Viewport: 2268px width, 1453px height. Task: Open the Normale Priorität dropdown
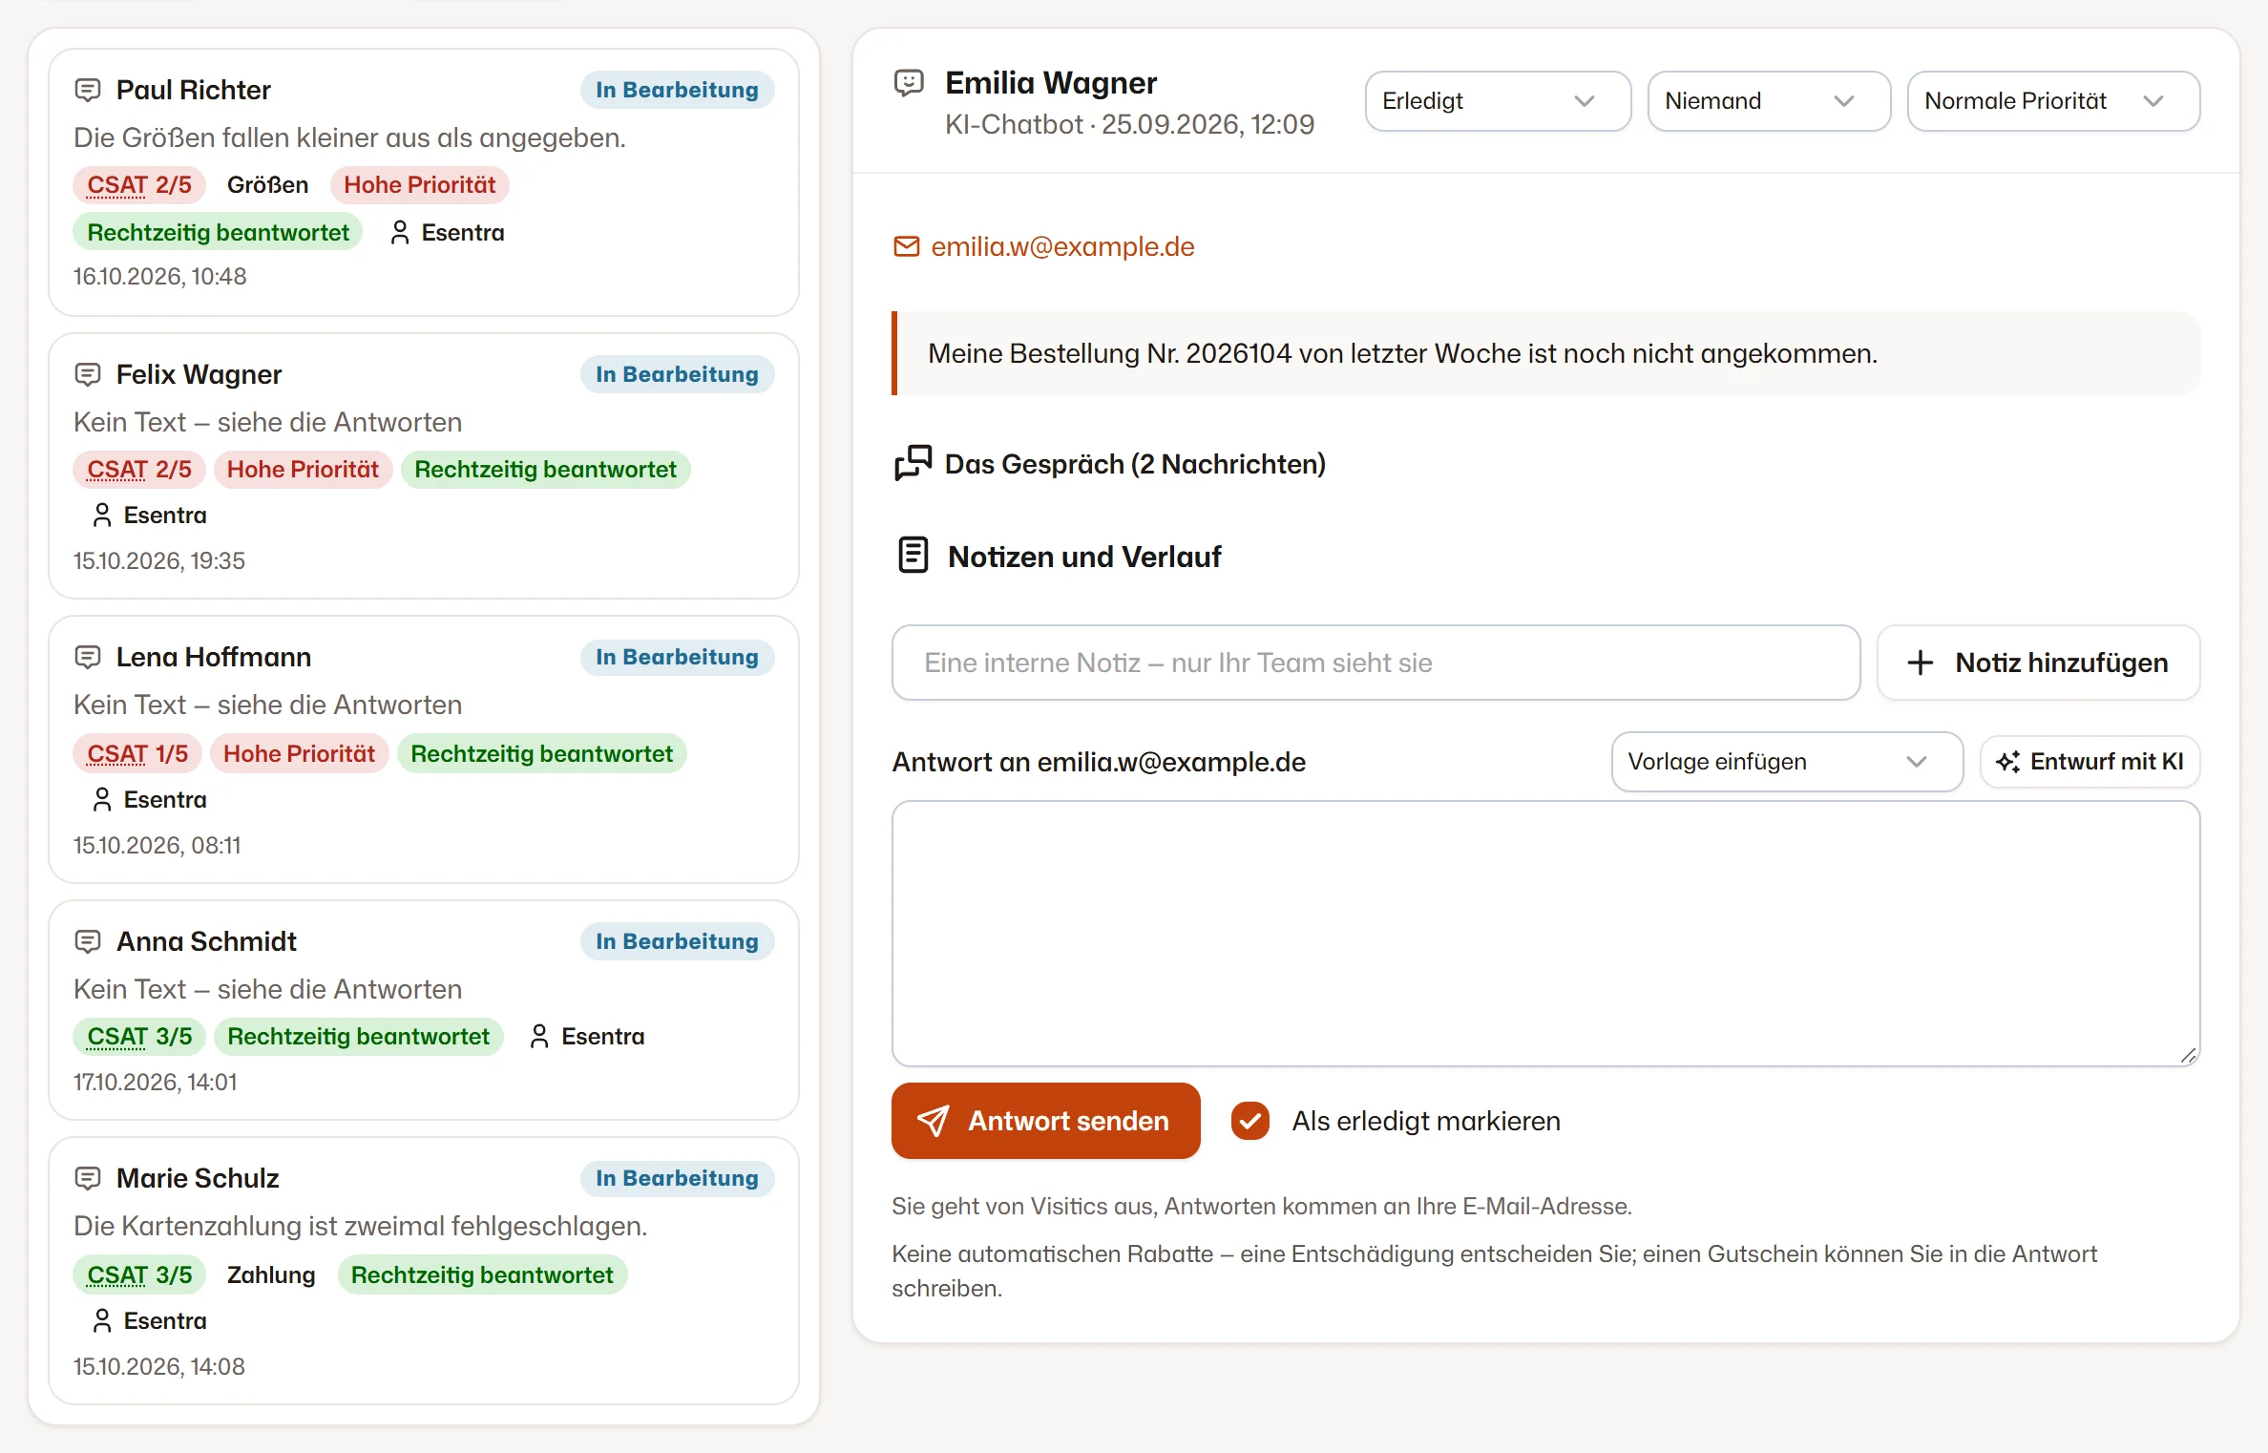point(2053,101)
